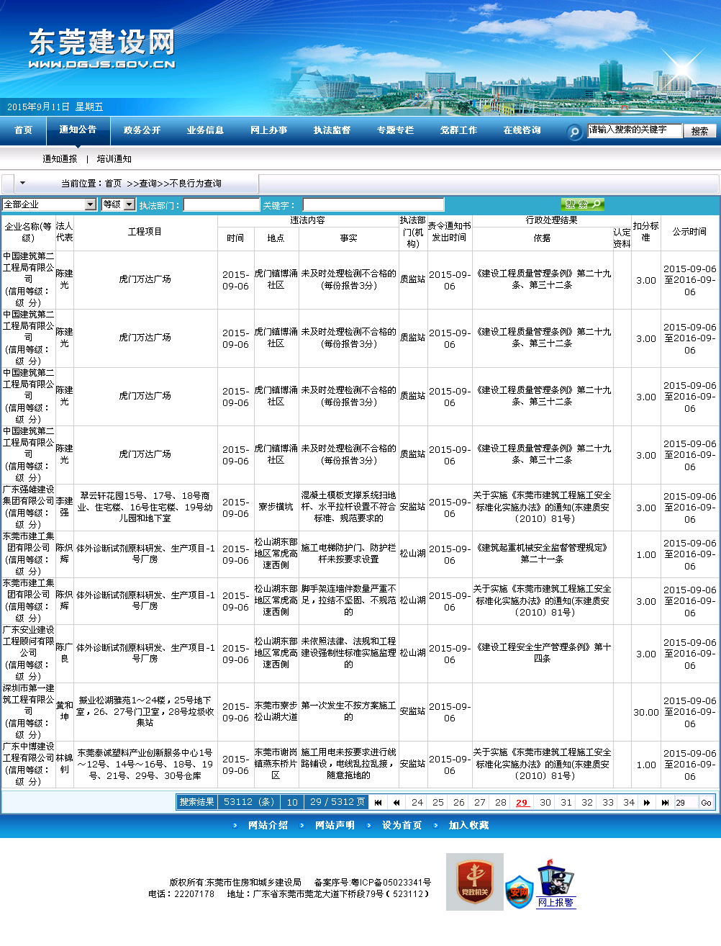Click the small triangle before 当前位置
This screenshot has width=721, height=946.
(22, 183)
